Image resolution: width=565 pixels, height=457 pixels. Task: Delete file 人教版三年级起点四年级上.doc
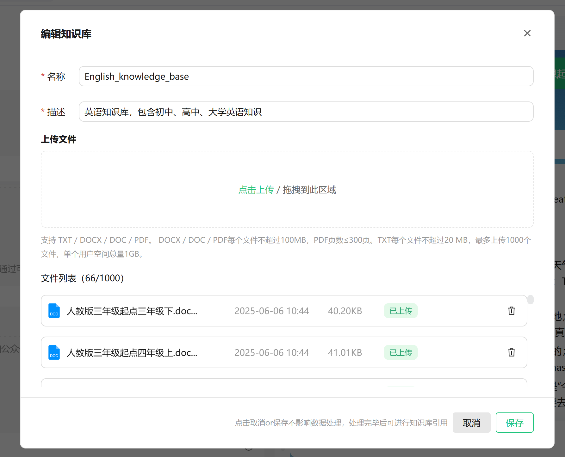(x=512, y=352)
